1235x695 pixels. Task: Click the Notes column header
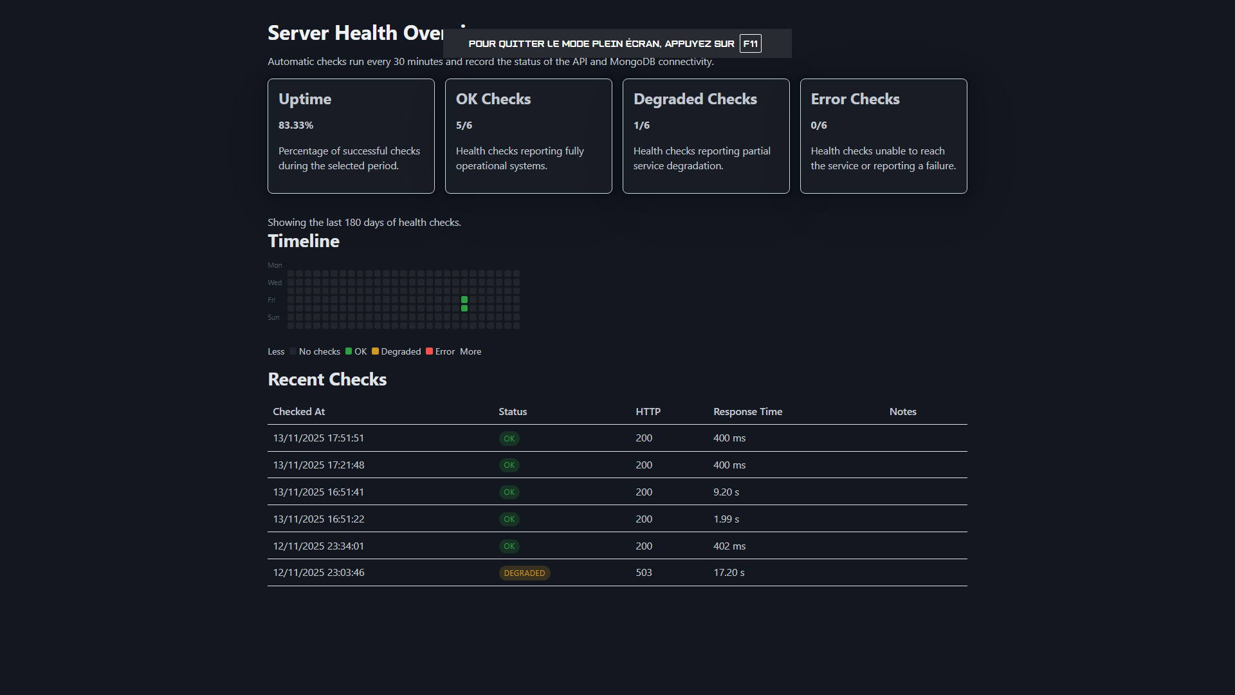[x=902, y=412]
